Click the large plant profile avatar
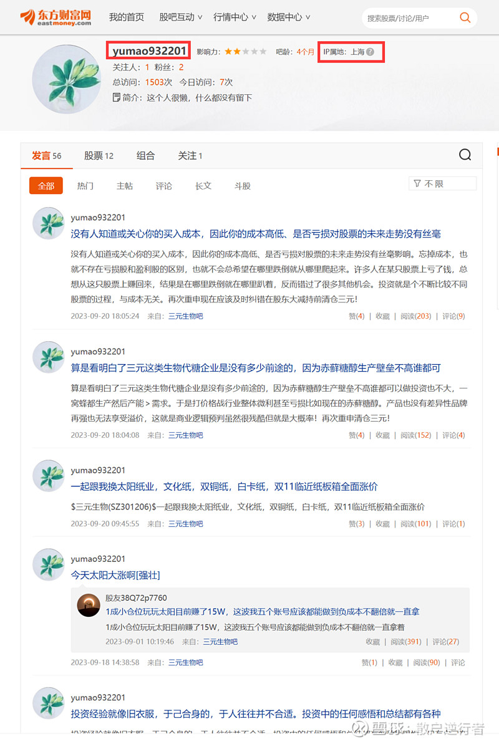Viewport: 499px width, 744px height. pos(67,79)
